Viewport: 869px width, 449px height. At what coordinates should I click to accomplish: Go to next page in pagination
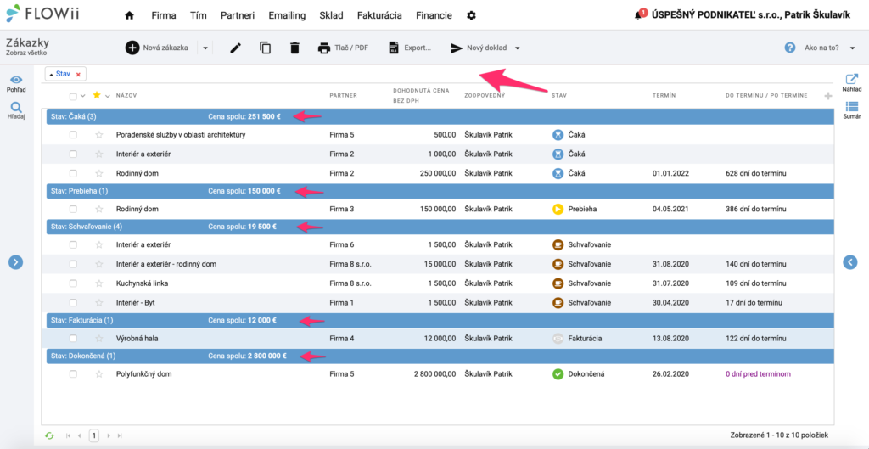point(109,435)
